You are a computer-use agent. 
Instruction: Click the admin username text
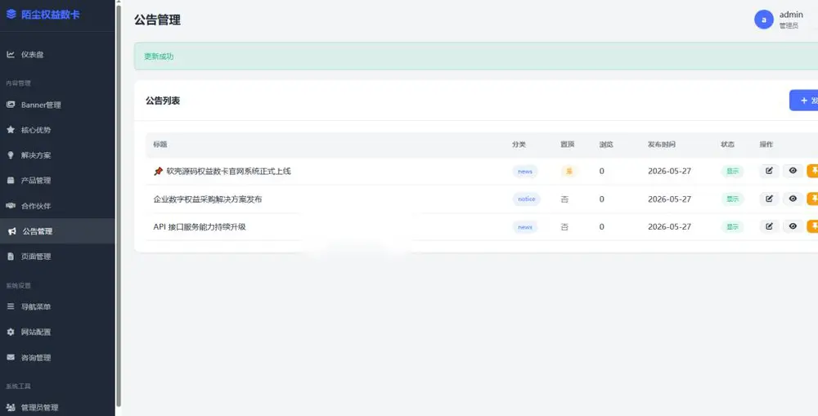(x=791, y=15)
